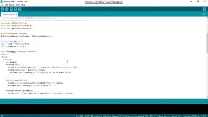Open the Help menu
Image resolution: width=208 pixels, height=117 pixels.
click(23, 5)
